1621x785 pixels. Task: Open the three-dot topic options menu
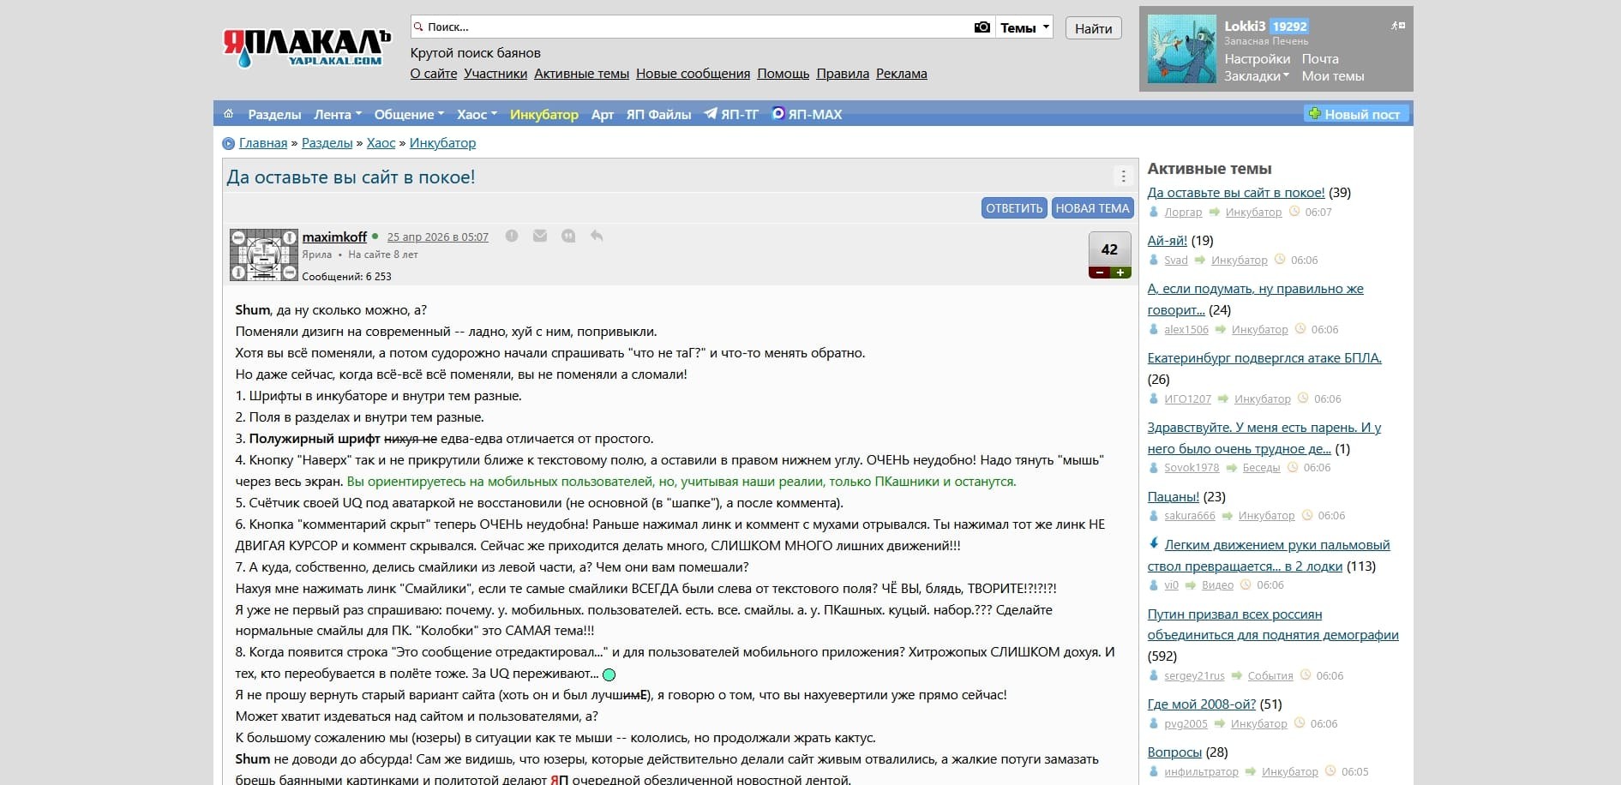click(1123, 177)
